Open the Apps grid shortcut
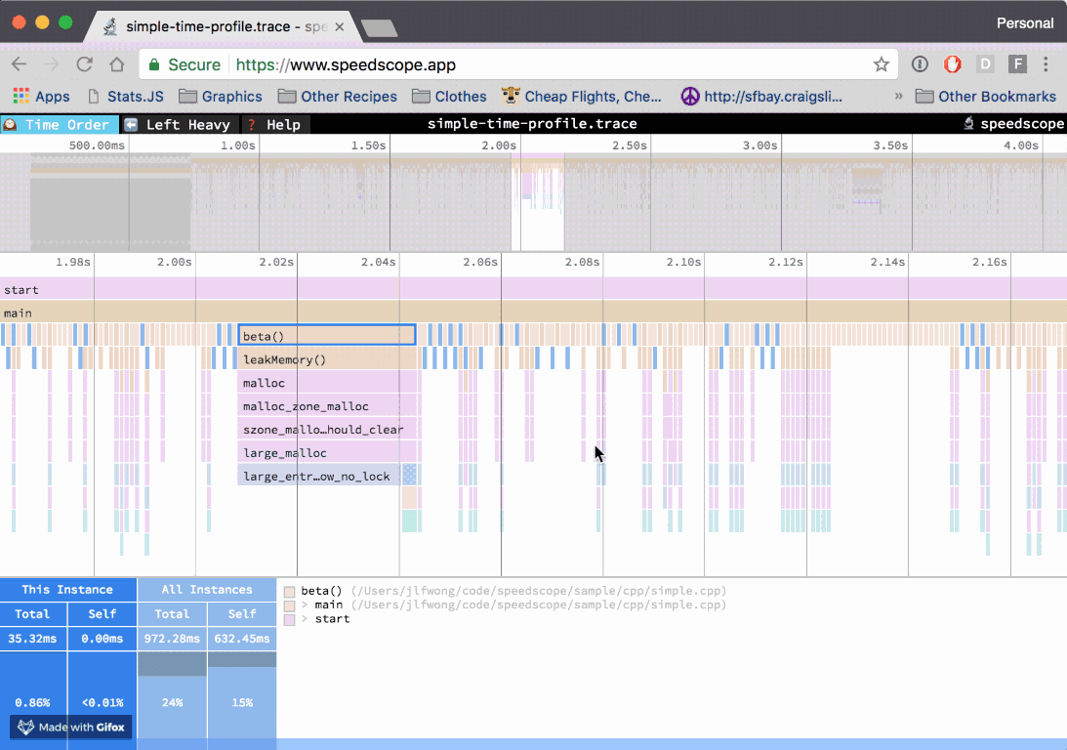Viewport: 1067px width, 750px height. (x=42, y=97)
